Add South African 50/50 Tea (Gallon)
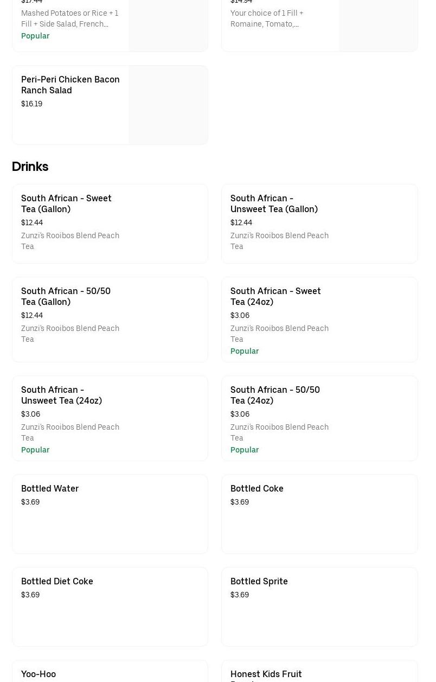The height and width of the screenshot is (682, 436). coord(66,296)
